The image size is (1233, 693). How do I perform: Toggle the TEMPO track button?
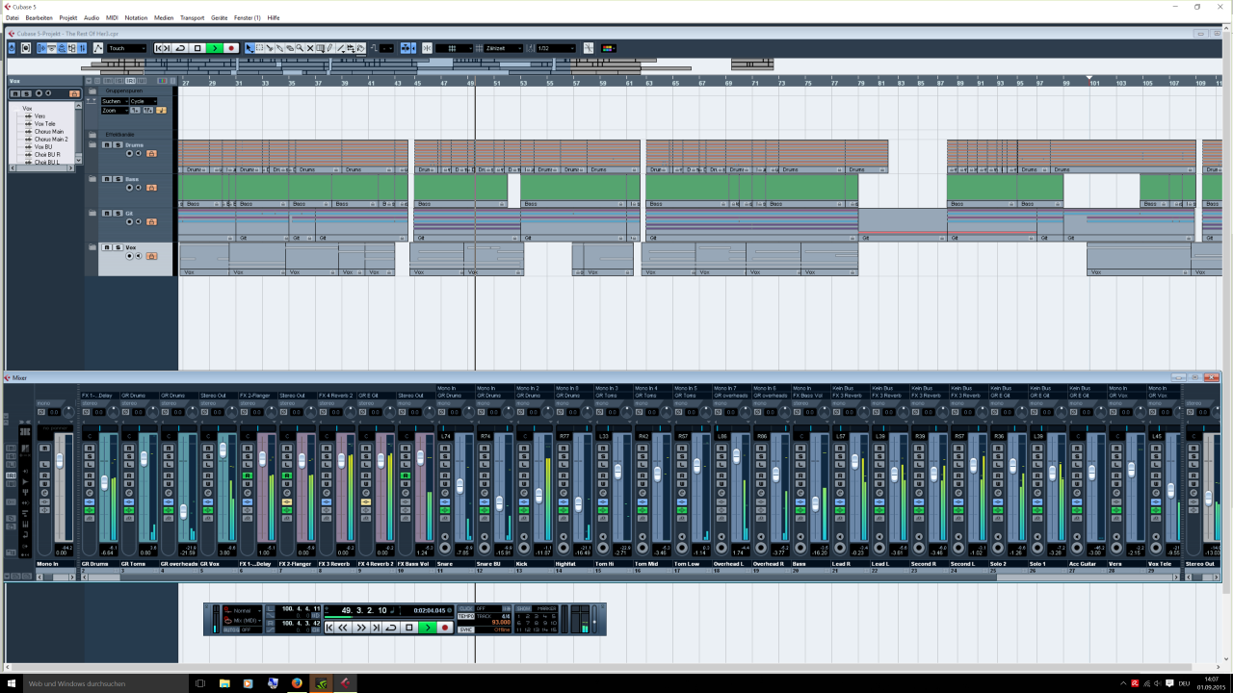pos(465,616)
